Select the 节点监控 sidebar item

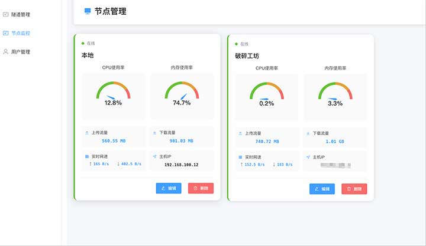pos(17,33)
